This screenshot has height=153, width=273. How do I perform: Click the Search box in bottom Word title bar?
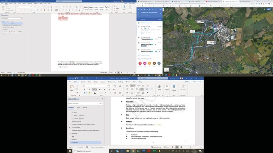coord(153,78)
